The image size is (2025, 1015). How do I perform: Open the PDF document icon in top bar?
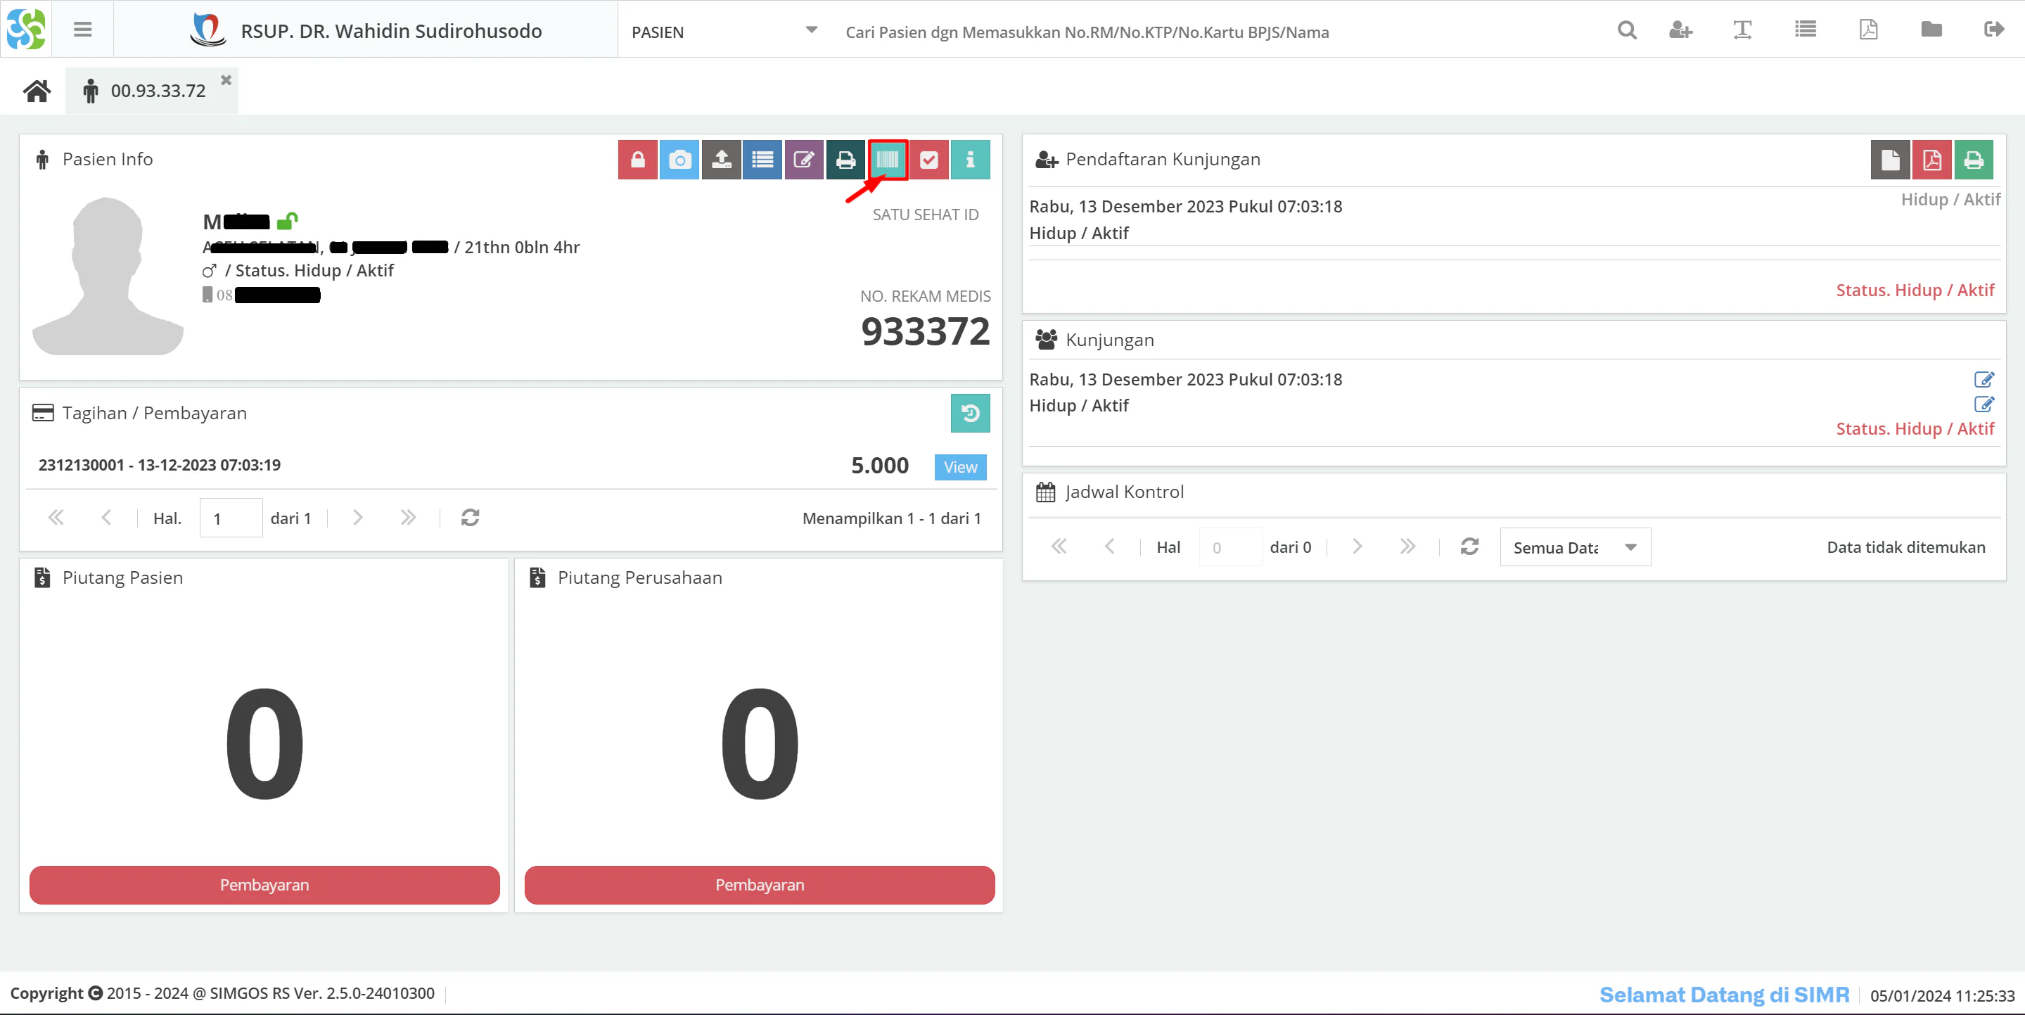(1867, 30)
